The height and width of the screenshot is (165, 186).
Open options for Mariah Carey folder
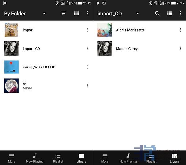[181, 49]
